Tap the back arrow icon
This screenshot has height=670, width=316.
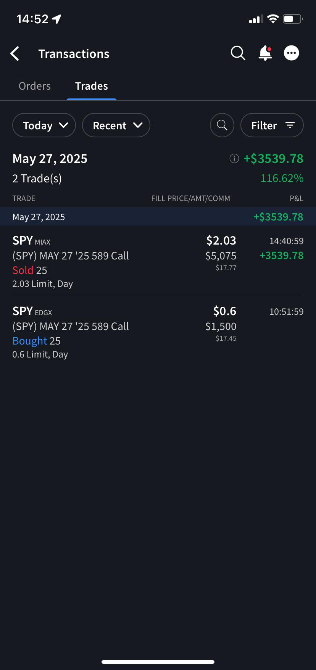[x=15, y=54]
